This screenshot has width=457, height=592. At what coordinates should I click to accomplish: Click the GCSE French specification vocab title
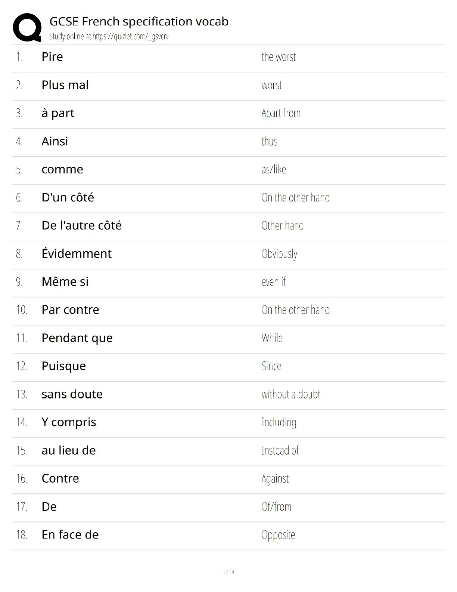point(139,21)
